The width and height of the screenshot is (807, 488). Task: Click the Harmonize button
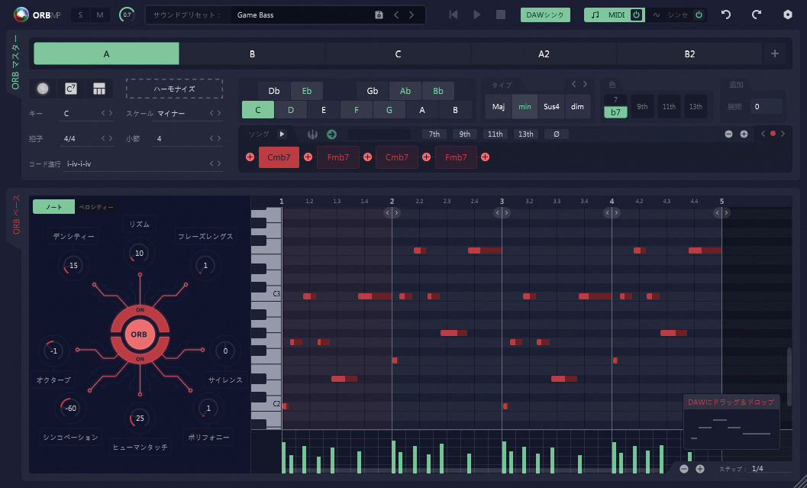point(175,89)
